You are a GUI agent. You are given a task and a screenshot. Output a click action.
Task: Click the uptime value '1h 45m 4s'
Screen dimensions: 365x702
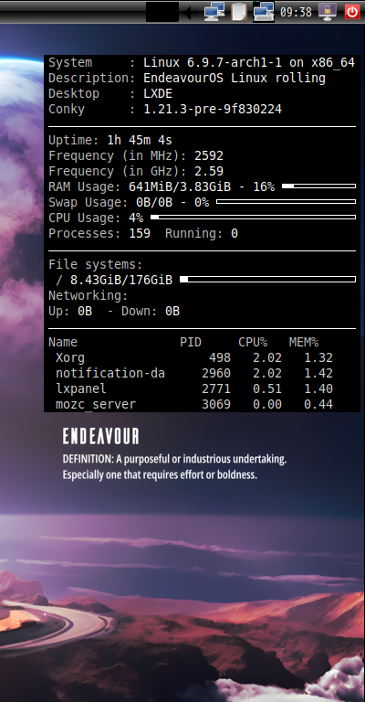pos(140,140)
